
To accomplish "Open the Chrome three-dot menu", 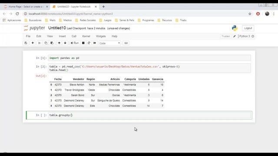I will tap(274, 14).
